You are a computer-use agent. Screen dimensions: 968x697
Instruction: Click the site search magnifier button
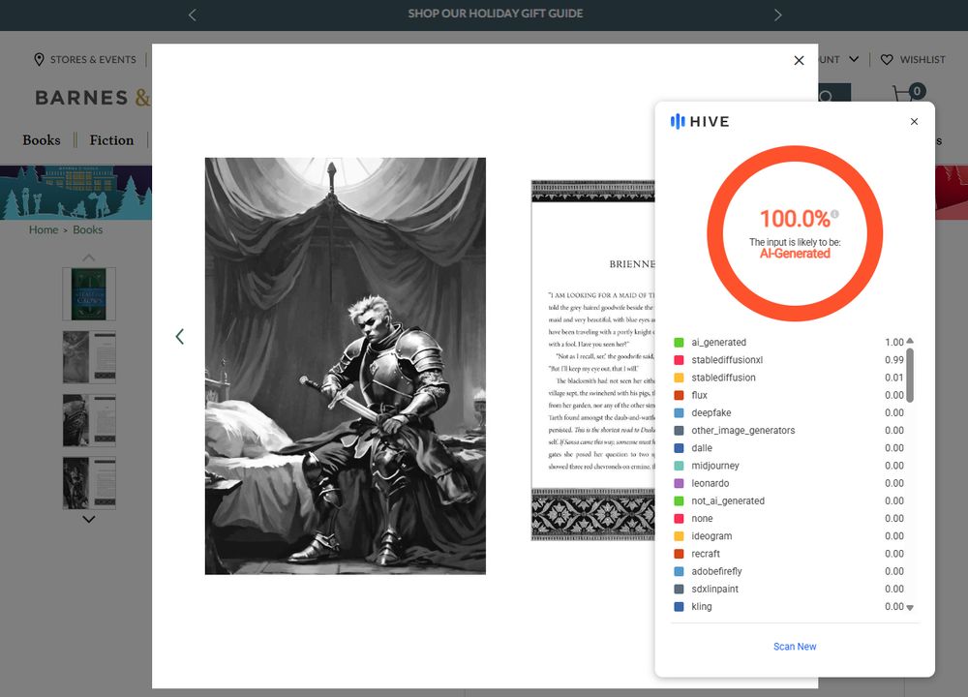click(834, 93)
